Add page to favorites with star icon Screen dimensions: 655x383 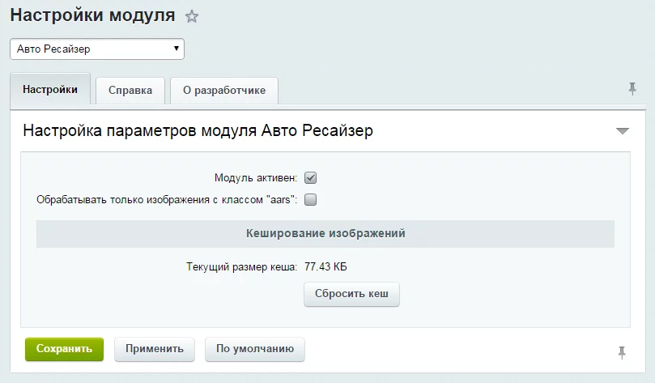pos(192,16)
